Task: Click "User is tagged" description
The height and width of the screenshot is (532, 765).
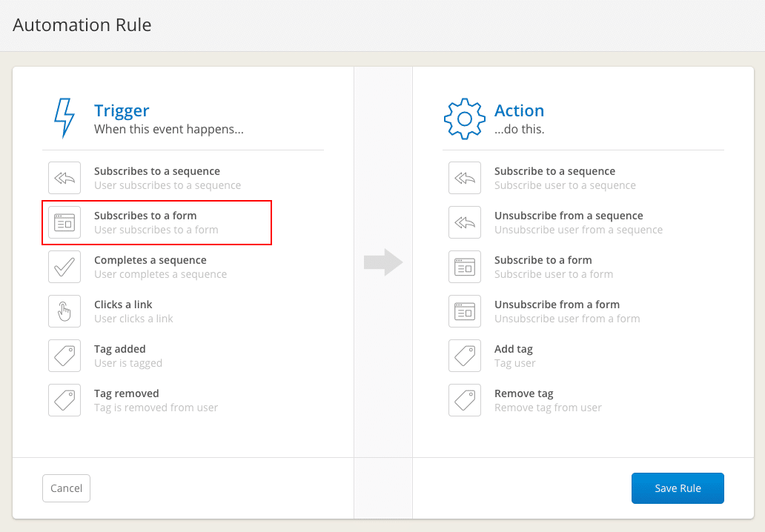Action: pos(128,363)
